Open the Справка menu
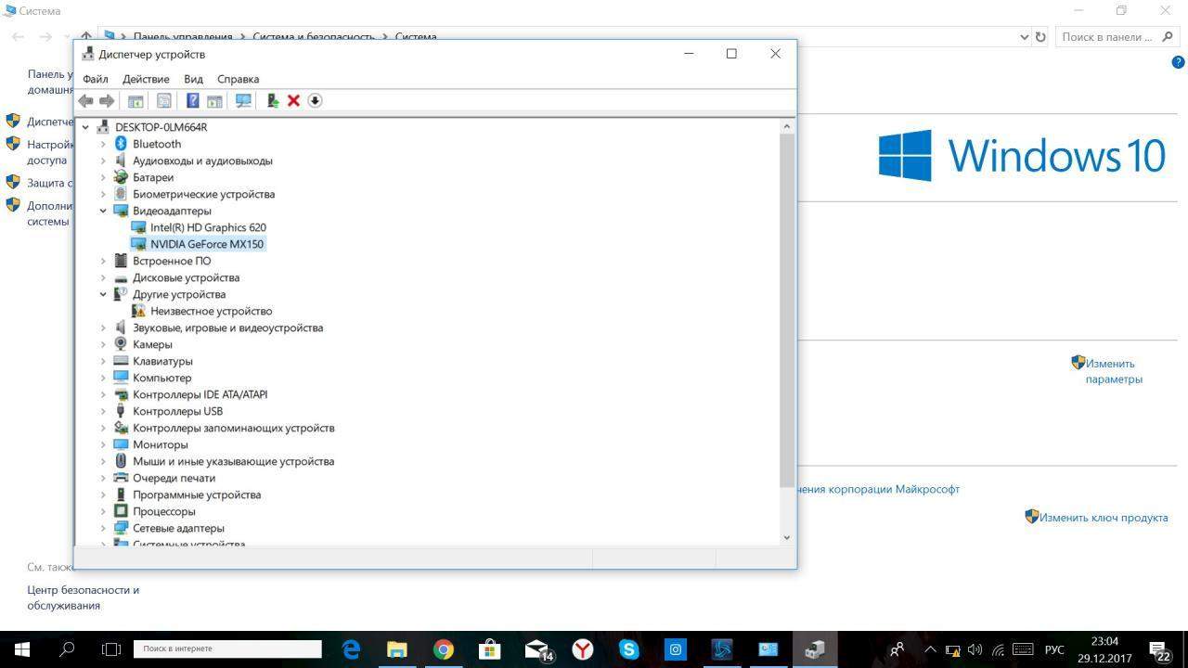The height and width of the screenshot is (668, 1188). click(238, 79)
